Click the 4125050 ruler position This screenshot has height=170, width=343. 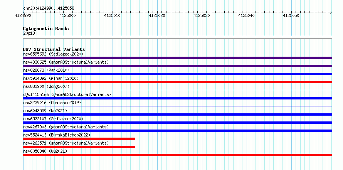291,16
